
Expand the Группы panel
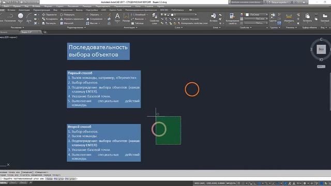[275, 27]
